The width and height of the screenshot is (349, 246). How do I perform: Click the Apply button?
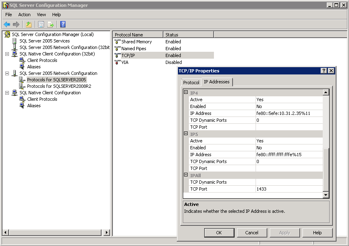(x=285, y=233)
